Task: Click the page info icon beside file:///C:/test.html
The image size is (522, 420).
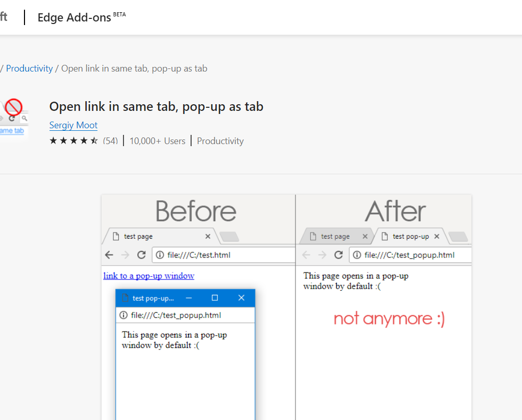Action: click(x=160, y=254)
